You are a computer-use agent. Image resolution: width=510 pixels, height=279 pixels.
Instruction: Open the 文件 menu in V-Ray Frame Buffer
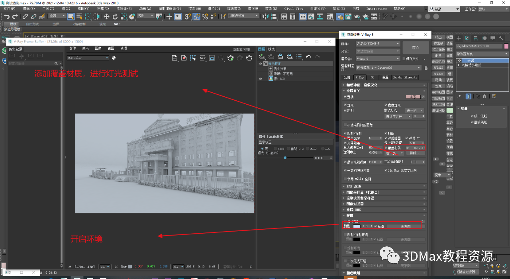pyautogui.click(x=73, y=49)
